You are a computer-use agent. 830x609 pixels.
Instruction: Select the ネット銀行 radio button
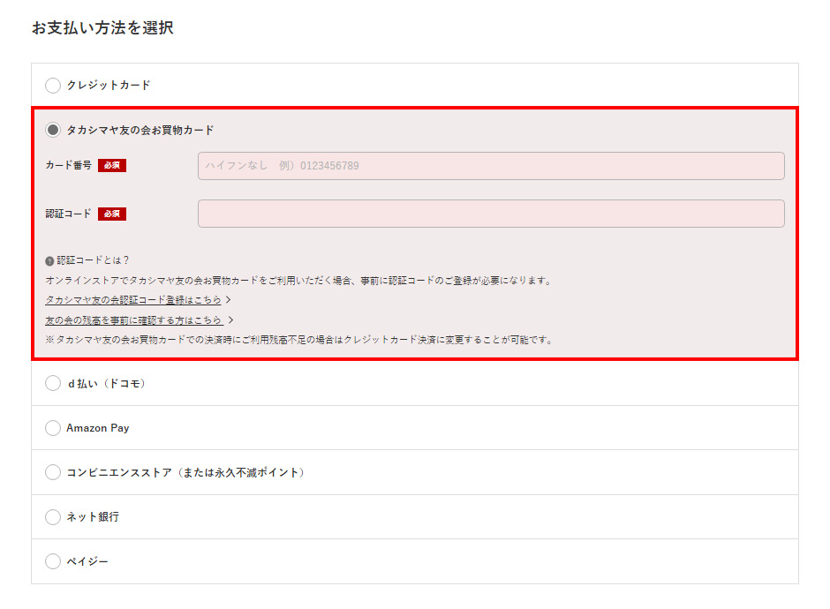(53, 516)
